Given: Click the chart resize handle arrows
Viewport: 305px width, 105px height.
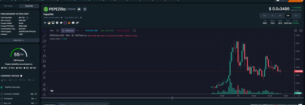Looking at the screenshot, I should point(172,98).
